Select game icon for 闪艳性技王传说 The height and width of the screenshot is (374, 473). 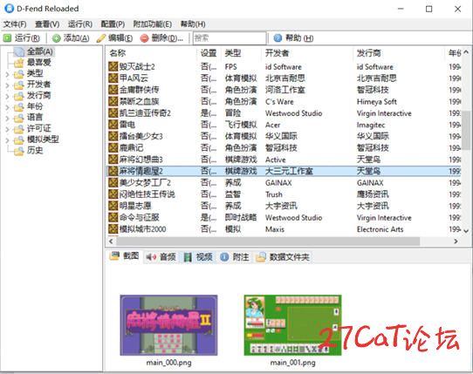point(113,194)
